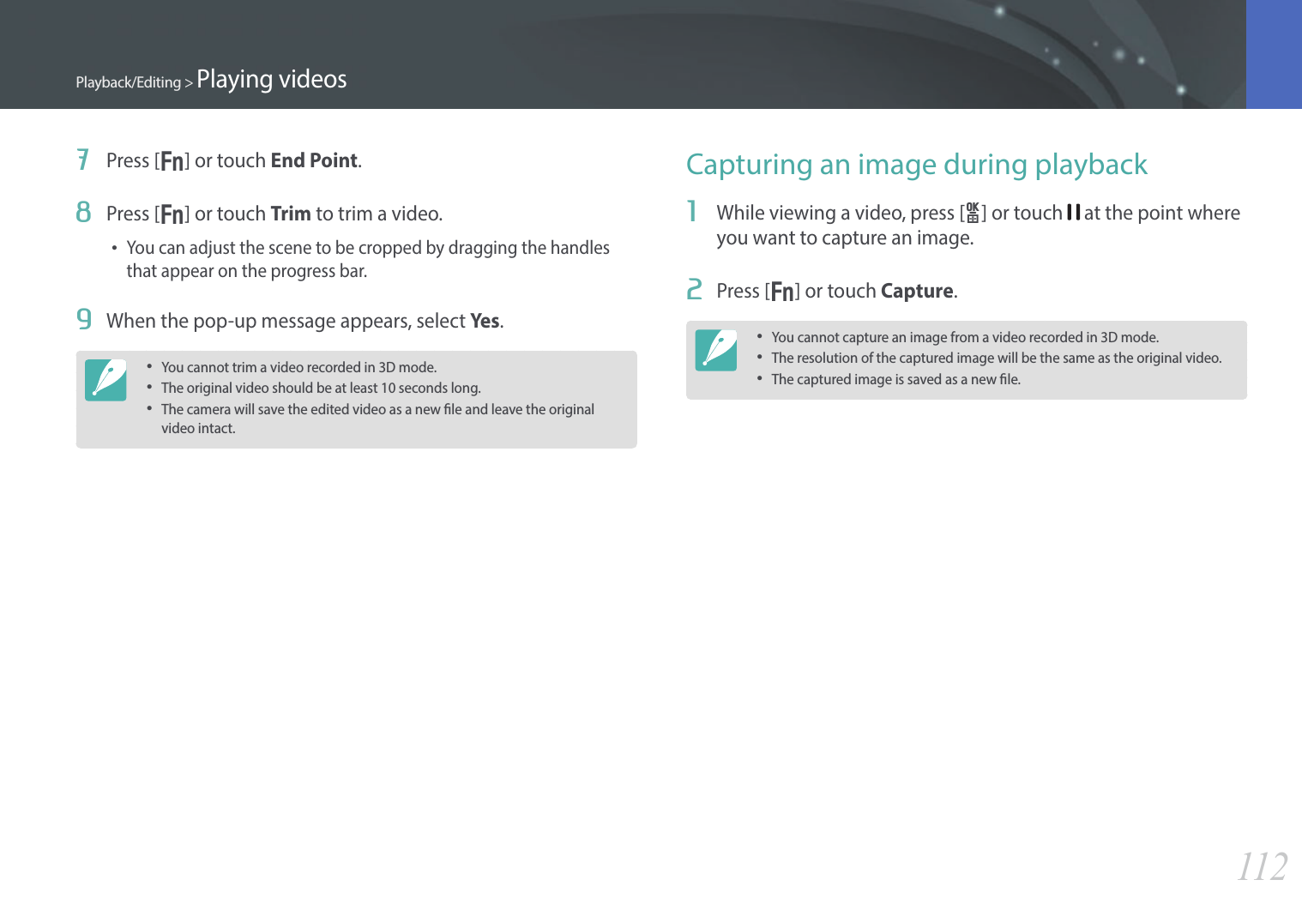
Task: Click the 'resolution of the captured image' note
Action: point(997,358)
